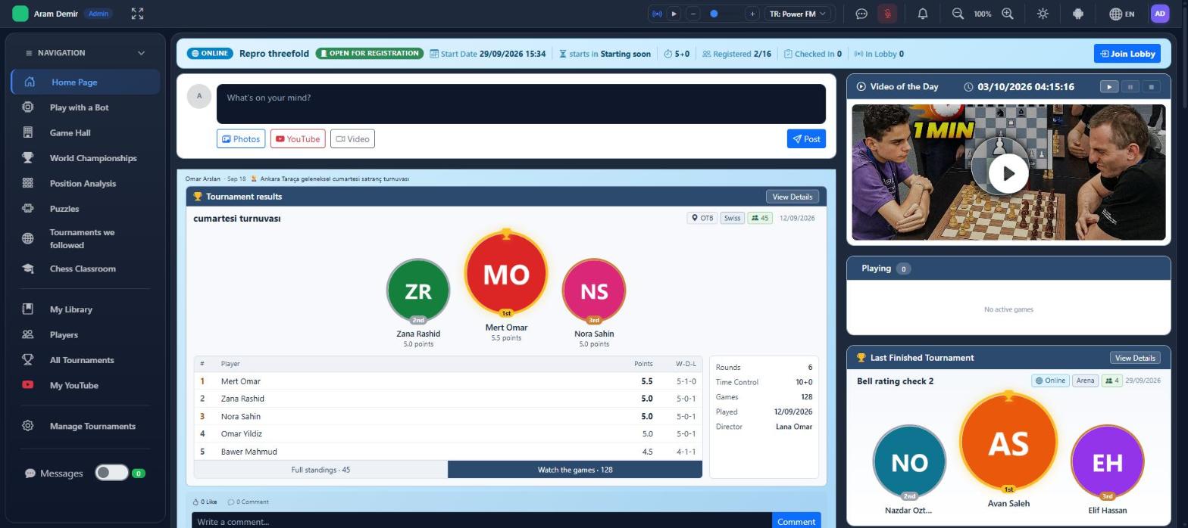Toggle the Messages switch
Viewport: 1188px width, 528px height.
coord(111,473)
